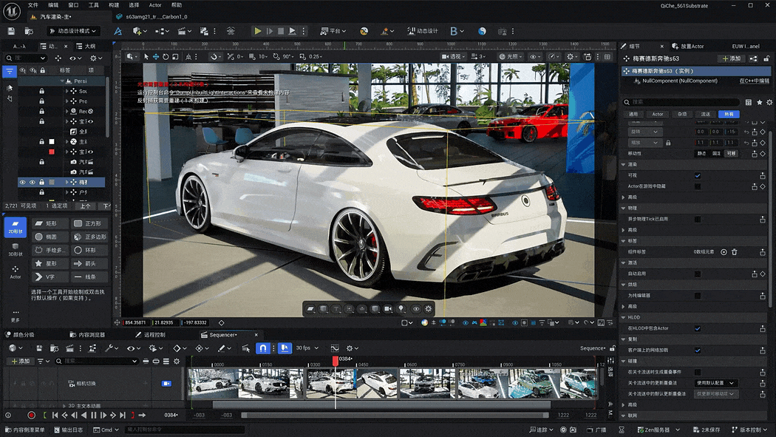
Task: Open the 构建 Build menu
Action: click(x=114, y=5)
